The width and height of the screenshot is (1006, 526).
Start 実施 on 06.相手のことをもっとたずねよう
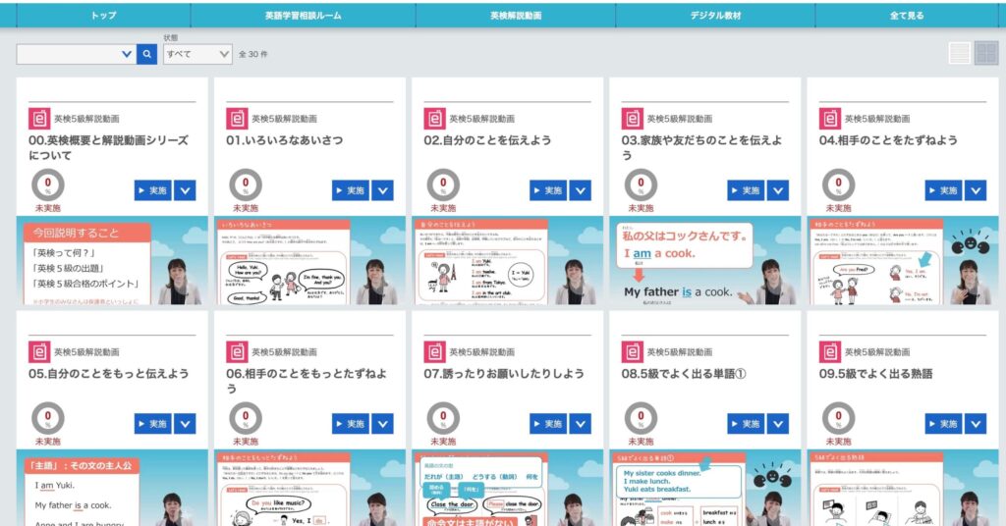point(351,424)
